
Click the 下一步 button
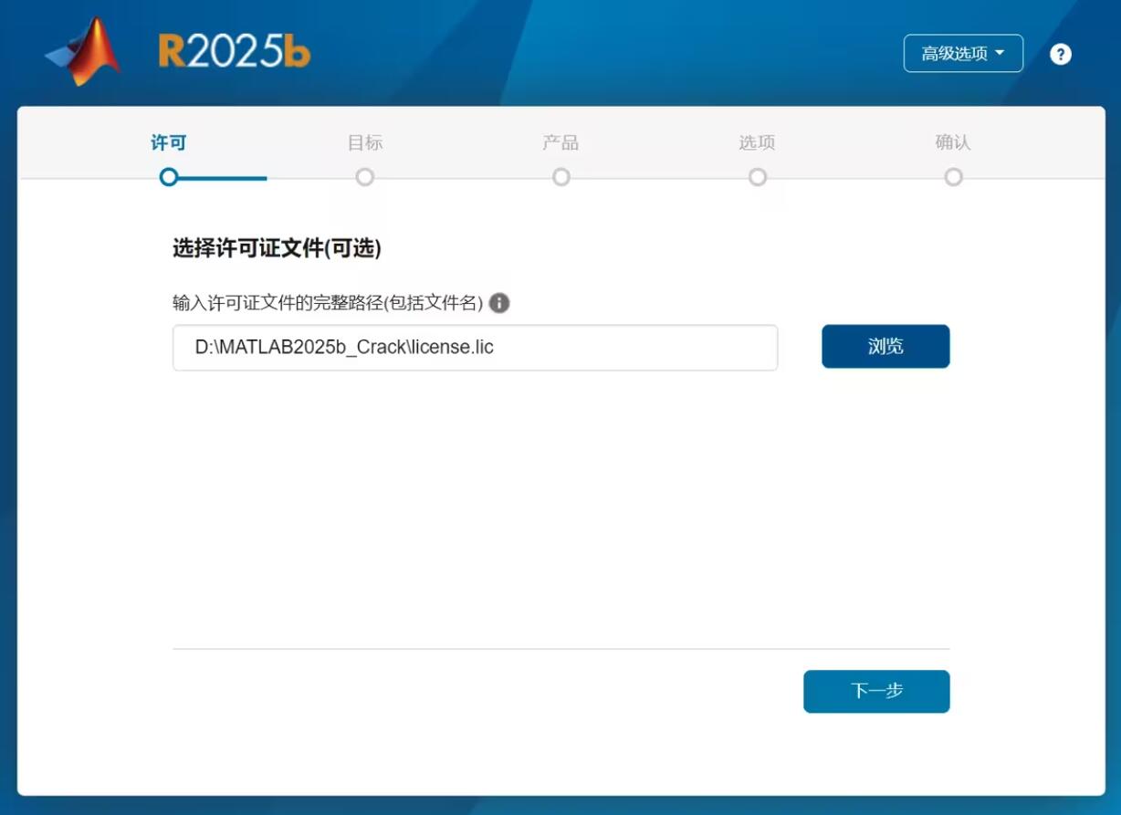click(876, 691)
